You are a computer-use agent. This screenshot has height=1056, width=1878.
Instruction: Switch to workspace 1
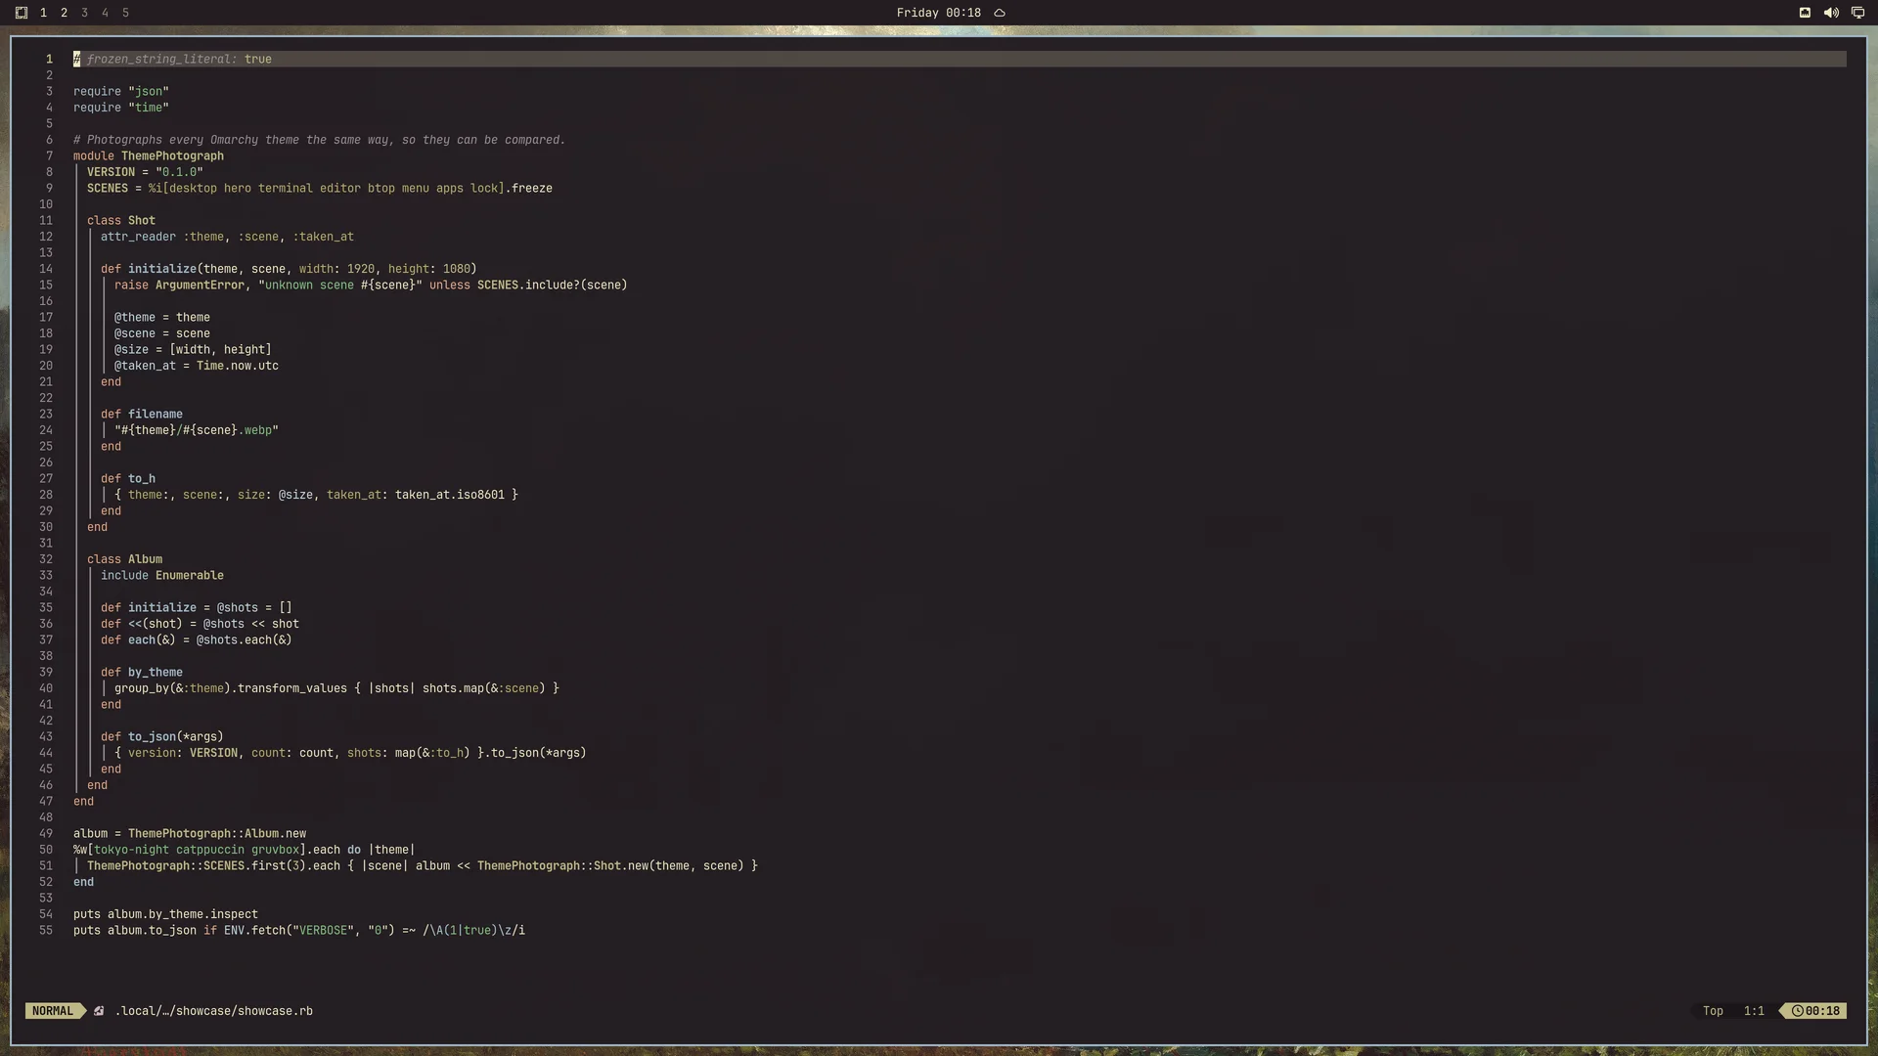pyautogui.click(x=43, y=13)
